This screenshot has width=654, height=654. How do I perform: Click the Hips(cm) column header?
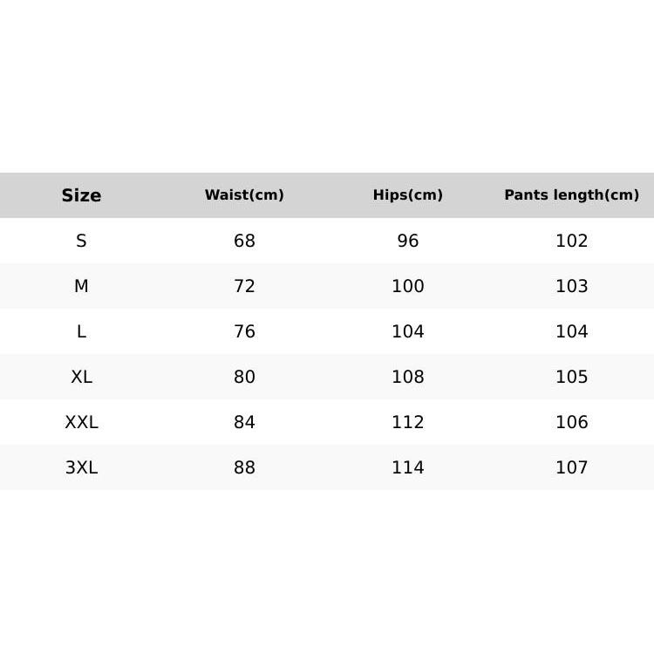pos(408,195)
